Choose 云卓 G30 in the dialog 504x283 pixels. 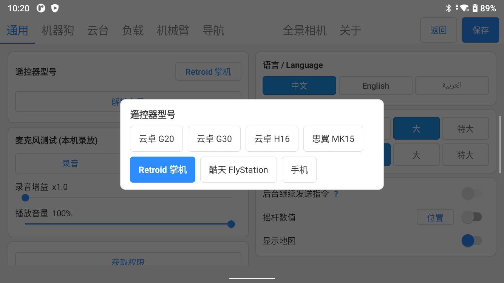pos(214,139)
